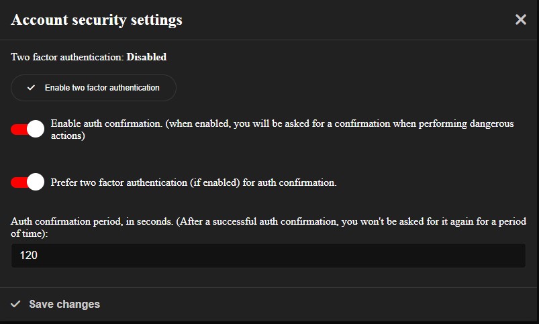Click checkmark icon inside Enable two factor button
Screen dimensions: 539x324
31,88
